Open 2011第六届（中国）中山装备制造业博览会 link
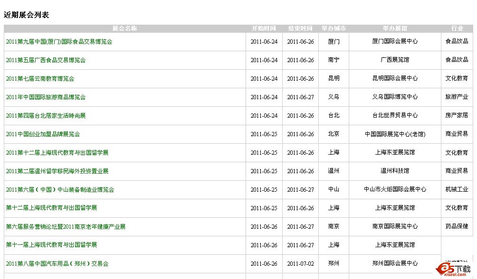Viewport: 477px width, 279px height. coord(60,190)
